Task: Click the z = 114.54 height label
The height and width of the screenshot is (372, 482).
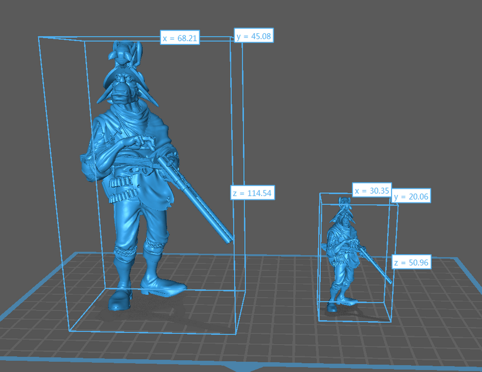Action: coord(253,193)
